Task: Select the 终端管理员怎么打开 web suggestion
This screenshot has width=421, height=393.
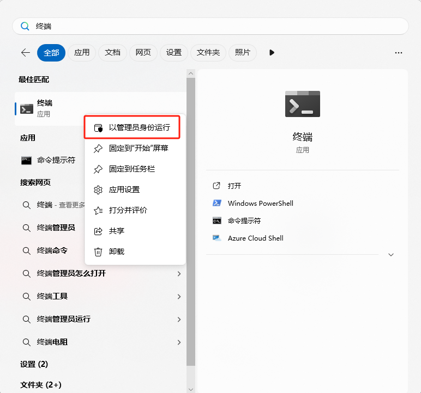Action: (100, 274)
